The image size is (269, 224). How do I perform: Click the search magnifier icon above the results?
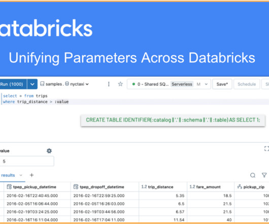point(253,175)
